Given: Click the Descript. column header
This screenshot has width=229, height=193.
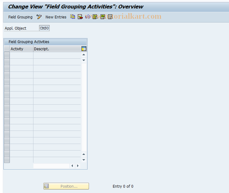Looking at the screenshot, I should [57, 49].
